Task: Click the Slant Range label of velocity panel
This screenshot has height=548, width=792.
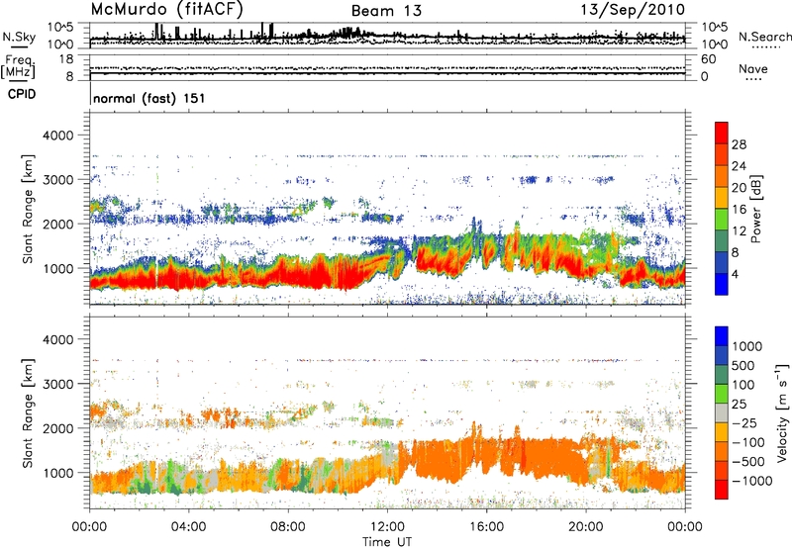Action: point(28,412)
